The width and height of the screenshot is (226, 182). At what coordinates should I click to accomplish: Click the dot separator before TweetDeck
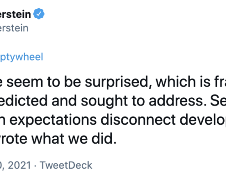[35, 166]
